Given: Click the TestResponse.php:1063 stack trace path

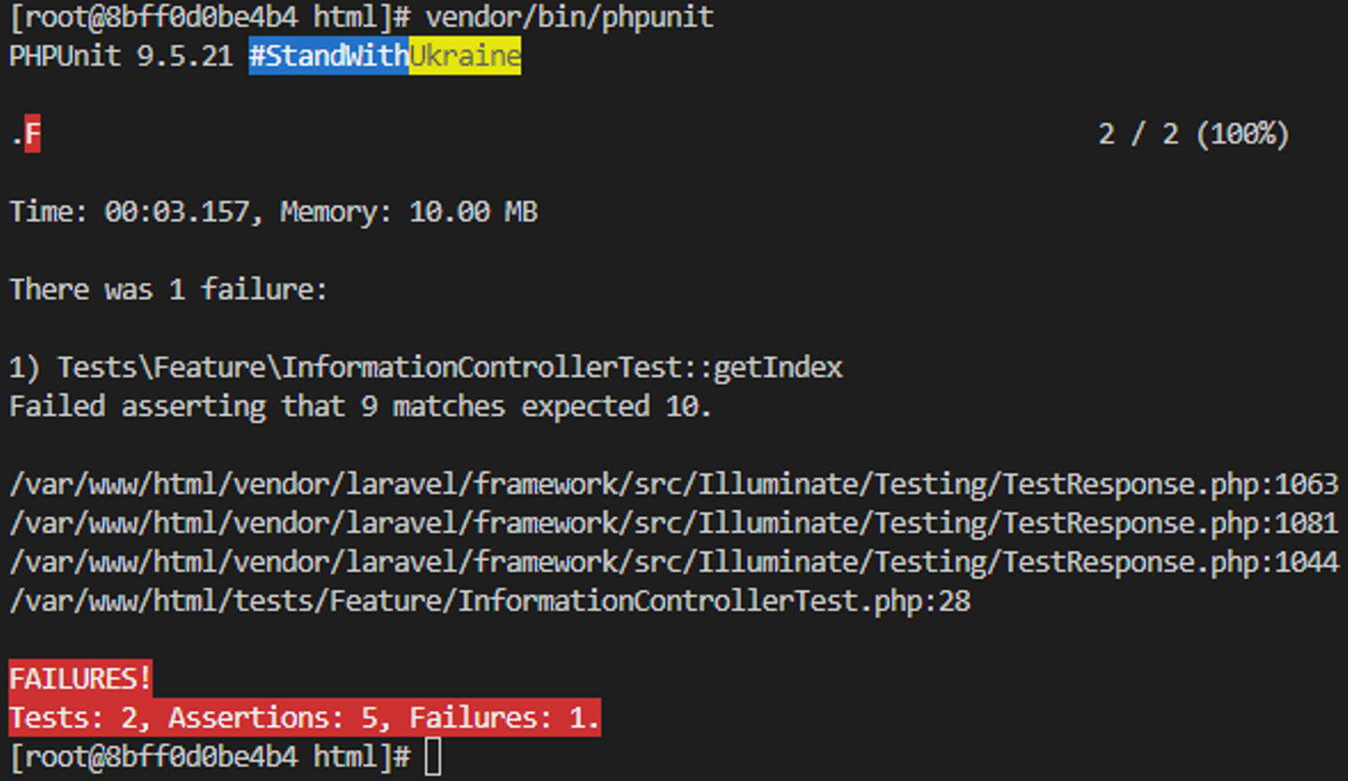Looking at the screenshot, I should click(674, 484).
